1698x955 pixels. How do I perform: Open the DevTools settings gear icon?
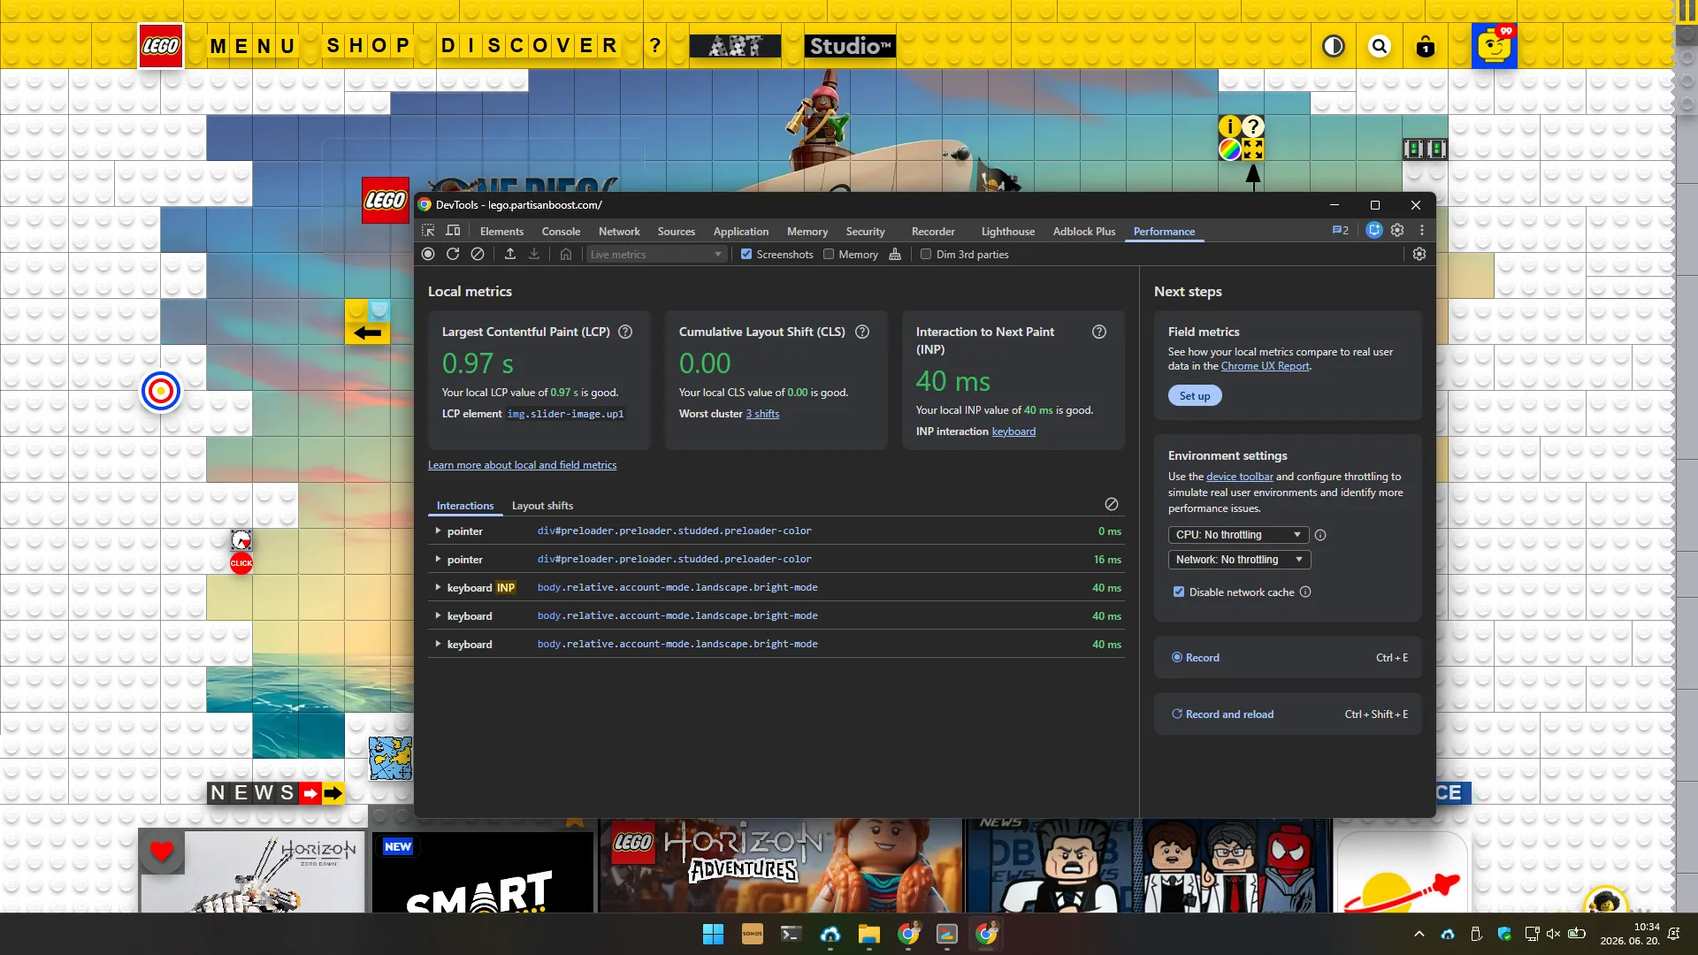1397,231
